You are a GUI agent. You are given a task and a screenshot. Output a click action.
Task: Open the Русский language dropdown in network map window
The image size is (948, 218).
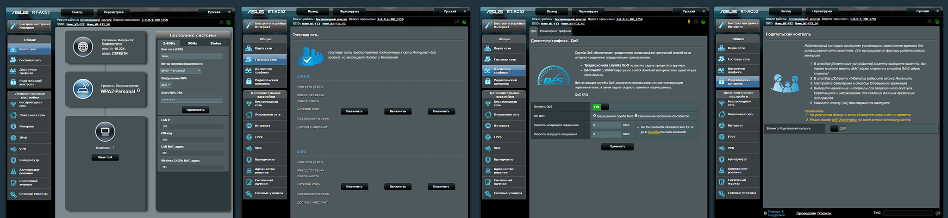click(214, 12)
